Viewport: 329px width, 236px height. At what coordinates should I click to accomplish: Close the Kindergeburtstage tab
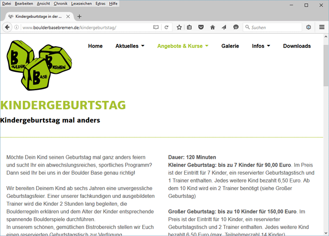68,16
